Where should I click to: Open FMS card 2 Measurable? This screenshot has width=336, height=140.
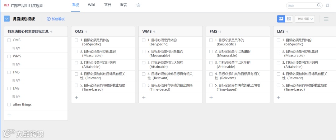tap(238, 54)
